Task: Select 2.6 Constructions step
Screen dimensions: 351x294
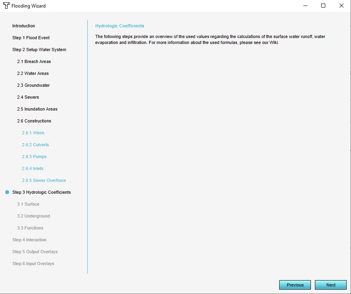Action: point(34,121)
